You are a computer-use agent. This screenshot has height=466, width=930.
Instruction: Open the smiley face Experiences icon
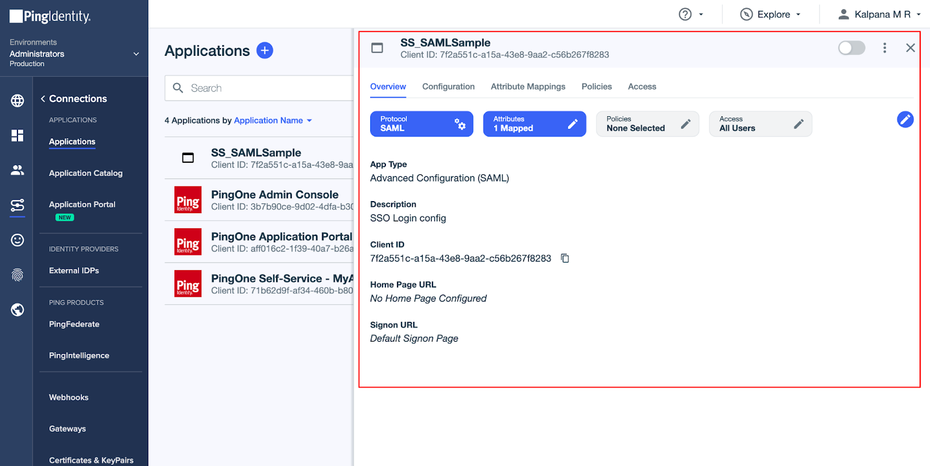[x=17, y=240]
